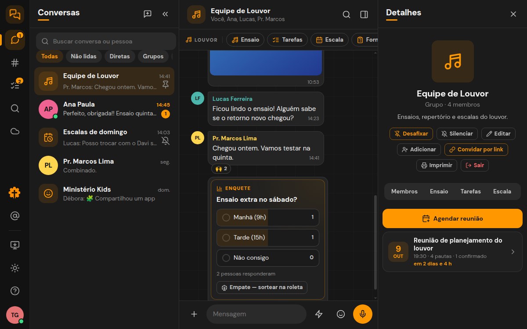Switch to Membros tab in Detalhes

click(x=404, y=191)
